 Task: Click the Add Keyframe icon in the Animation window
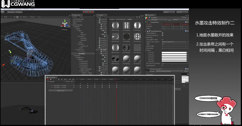[70, 79]
